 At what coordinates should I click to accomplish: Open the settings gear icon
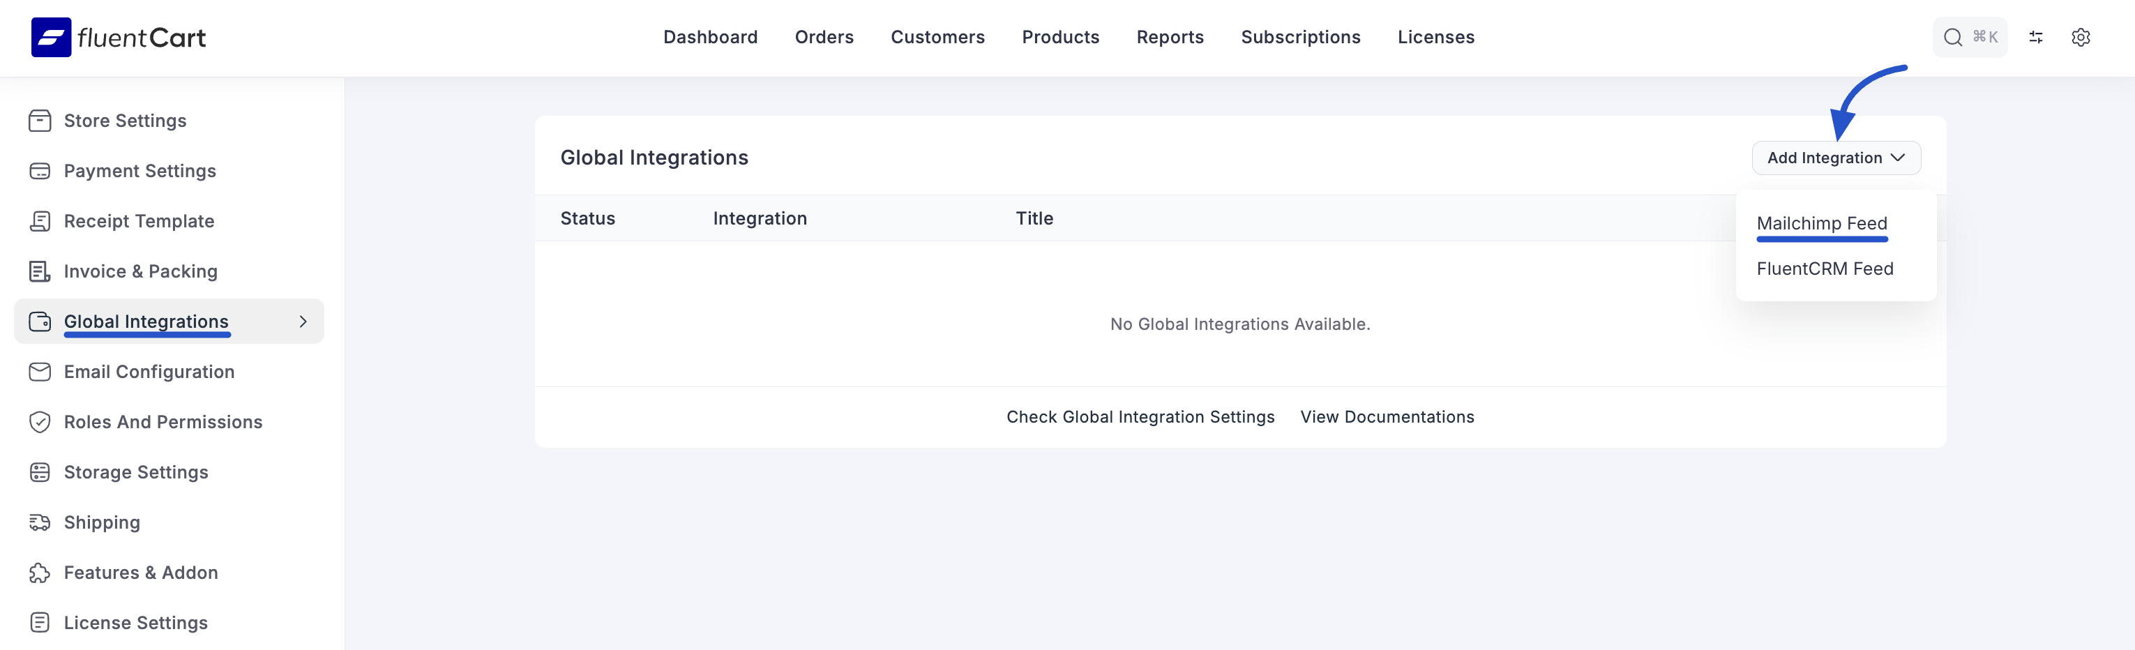[x=2081, y=37]
